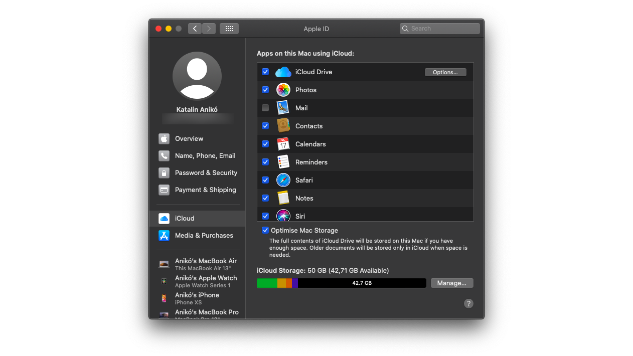Click the purple segment of storage bar

(295, 283)
